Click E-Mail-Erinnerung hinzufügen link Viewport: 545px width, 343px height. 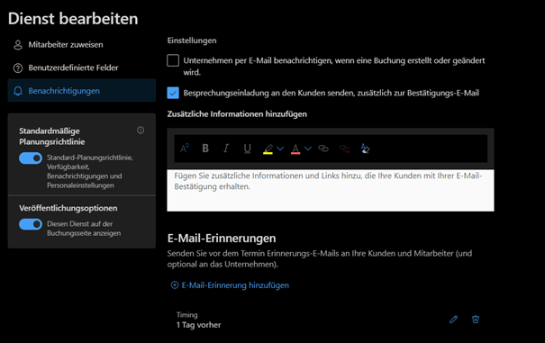(x=230, y=285)
